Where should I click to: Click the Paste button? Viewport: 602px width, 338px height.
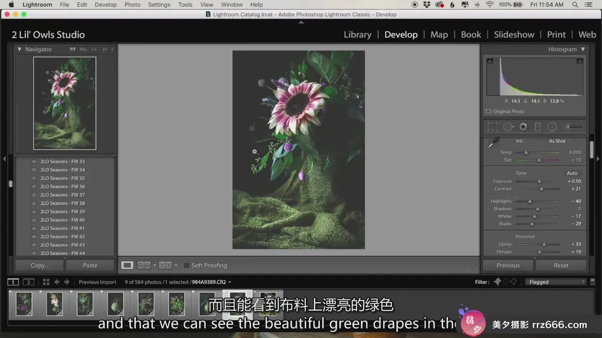tap(90, 265)
